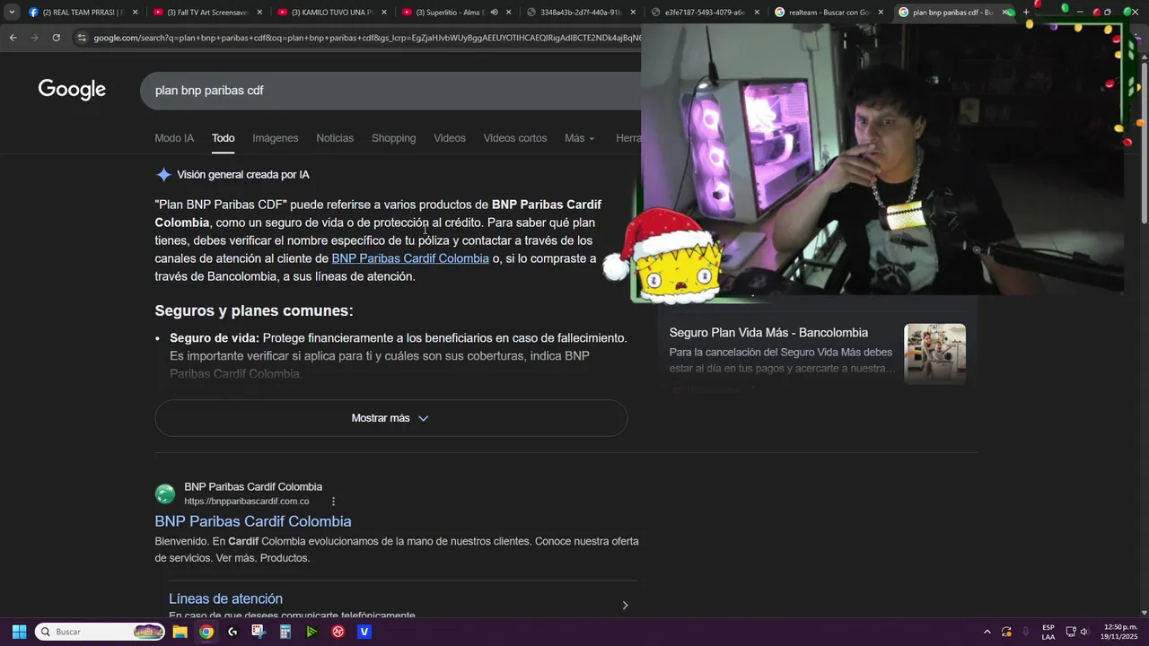The width and height of the screenshot is (1149, 646).
Task: Close the Superlitio tab
Action: click(x=508, y=13)
